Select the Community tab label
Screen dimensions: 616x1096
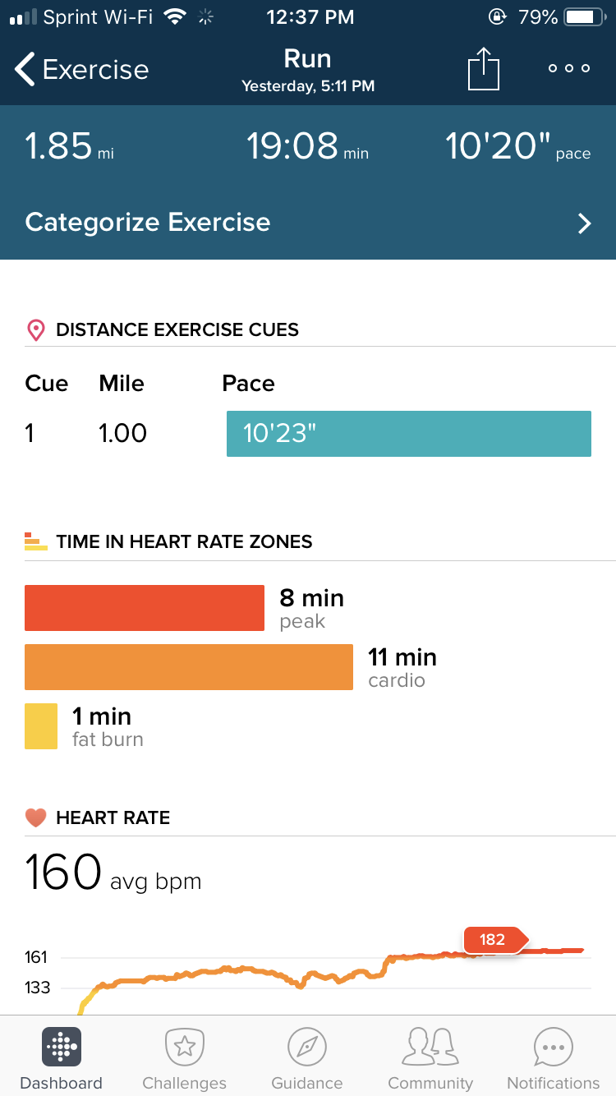[x=430, y=1083]
